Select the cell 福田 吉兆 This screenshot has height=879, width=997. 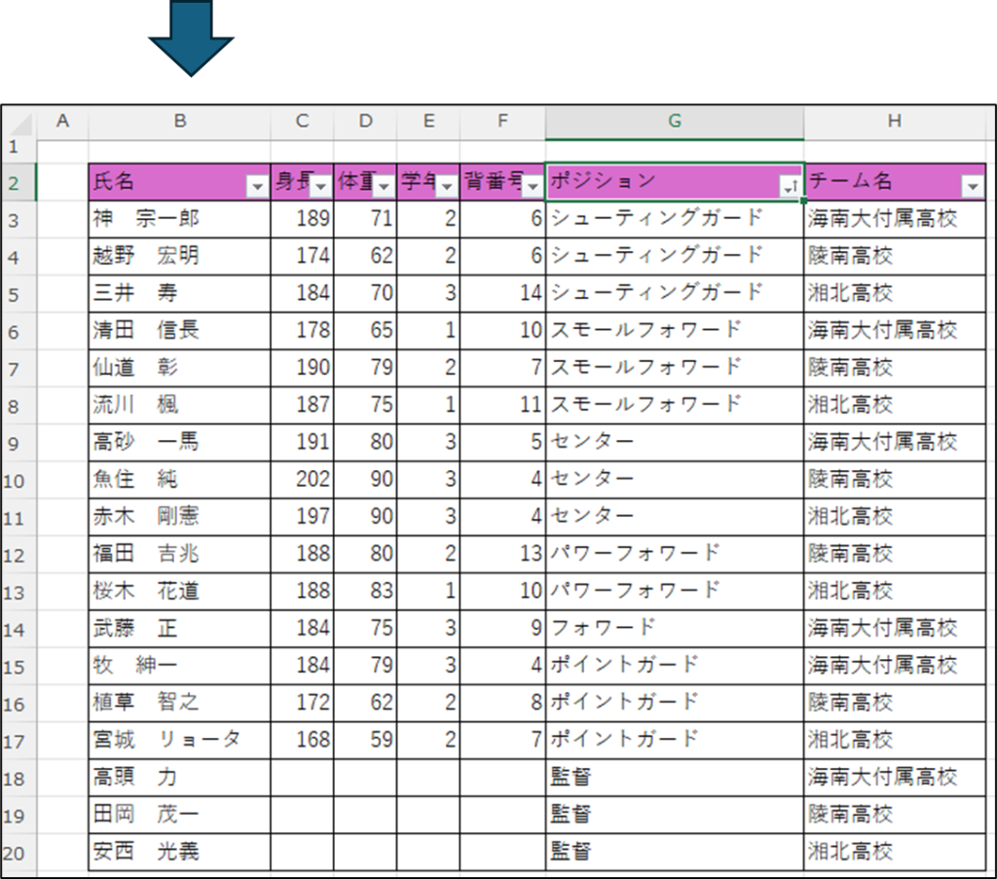click(180, 554)
